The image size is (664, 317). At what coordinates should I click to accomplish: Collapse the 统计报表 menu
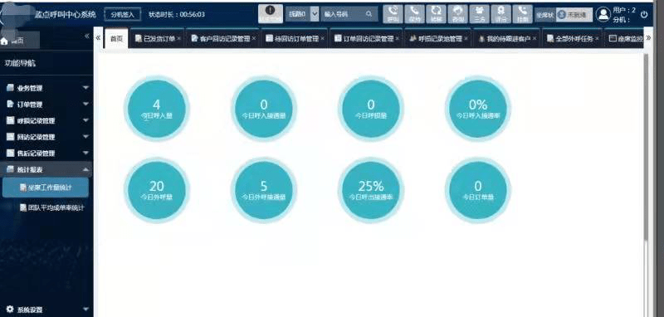tap(46, 169)
